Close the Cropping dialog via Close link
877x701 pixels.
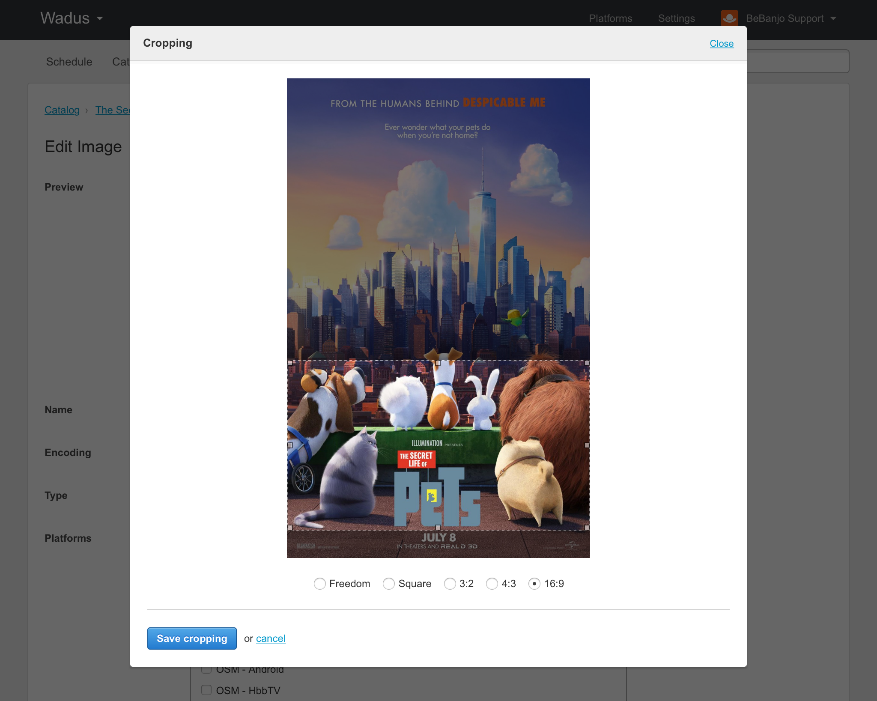[x=721, y=44]
